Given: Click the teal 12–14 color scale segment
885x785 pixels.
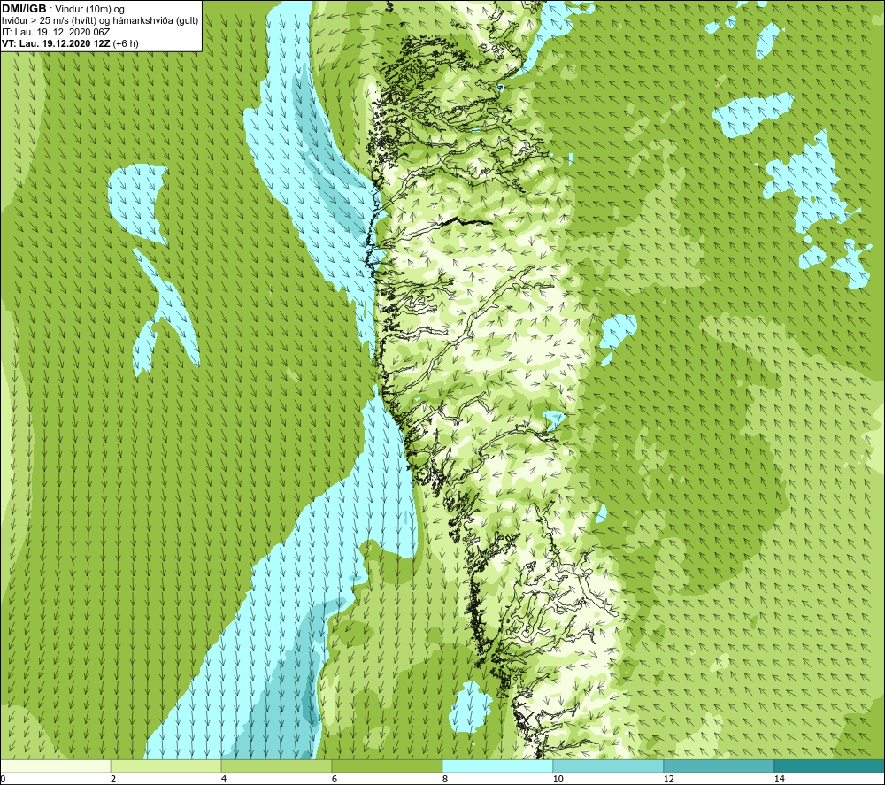Looking at the screenshot, I should (719, 766).
